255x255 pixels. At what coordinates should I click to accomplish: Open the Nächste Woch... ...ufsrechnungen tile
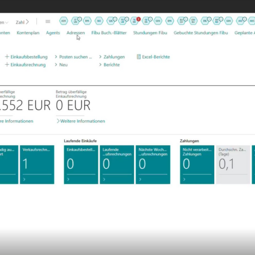click(x=153, y=165)
